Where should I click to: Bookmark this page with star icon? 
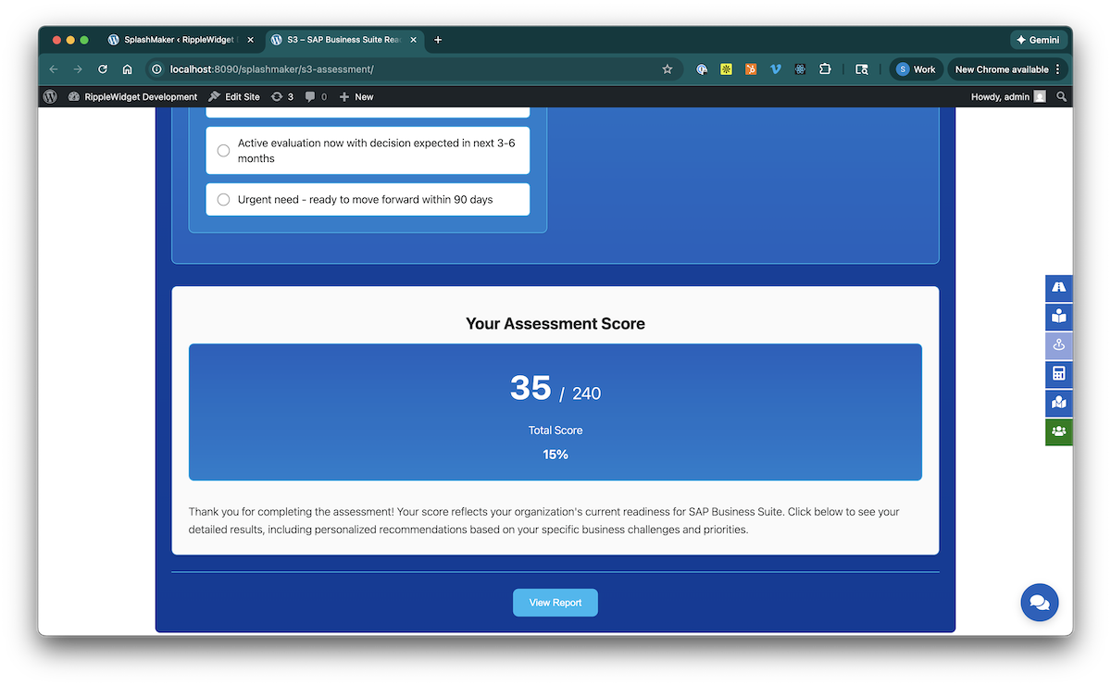click(667, 69)
